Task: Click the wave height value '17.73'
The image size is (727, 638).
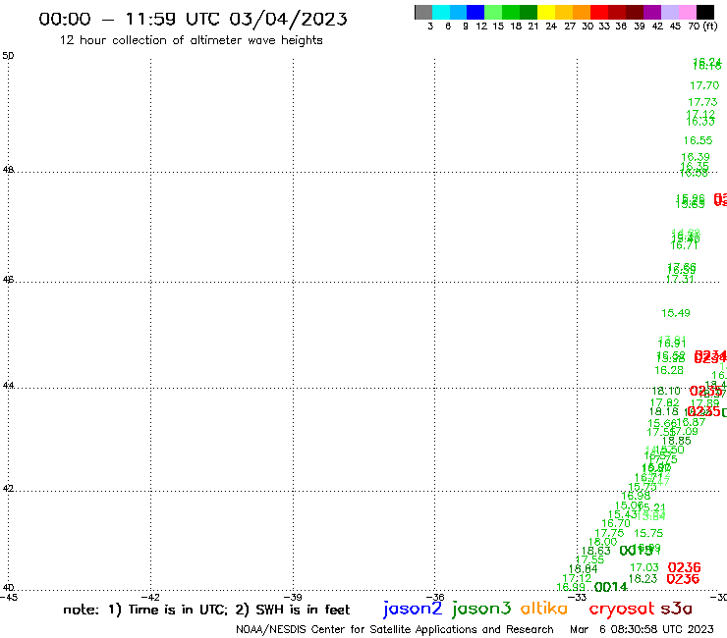Action: coord(702,102)
